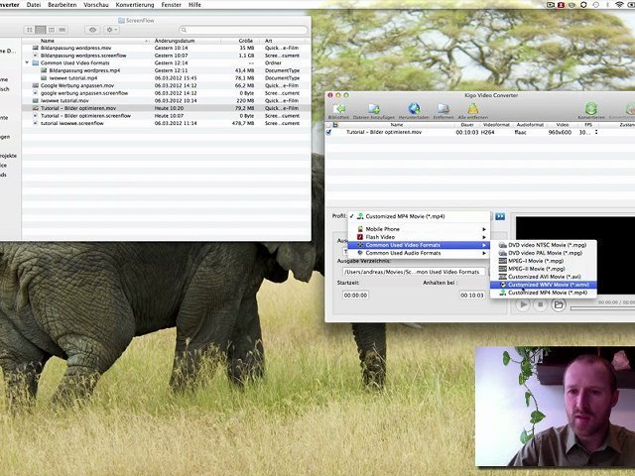Open the Fenster menu in menu bar

171,5
